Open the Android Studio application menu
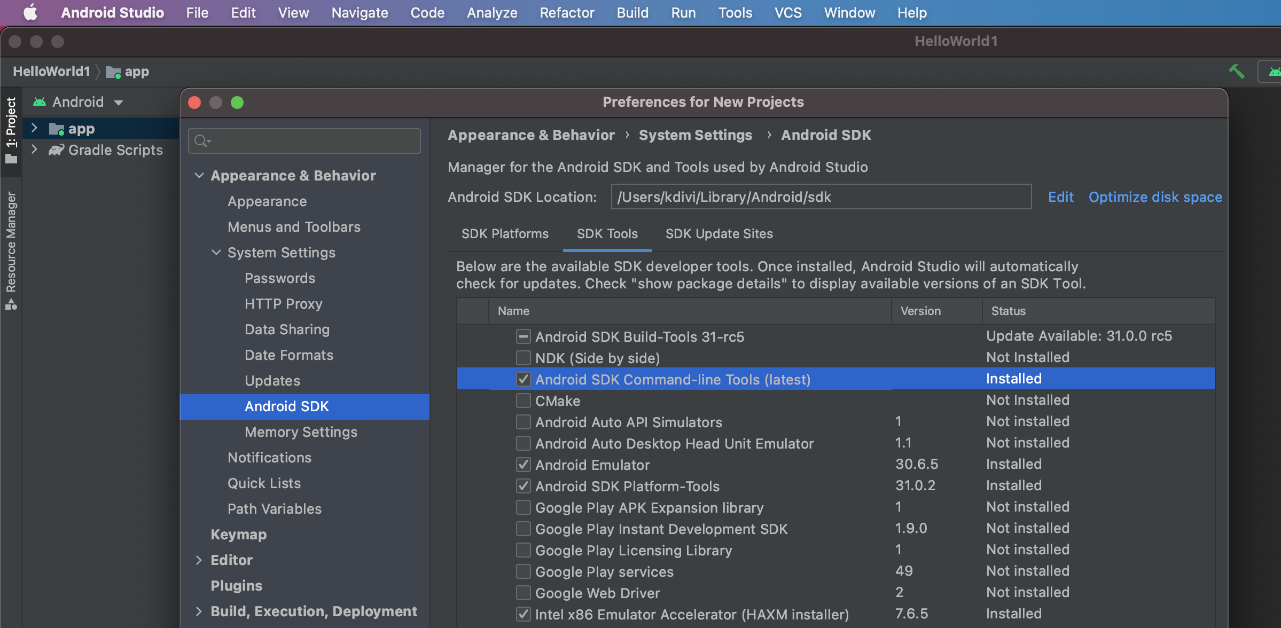 point(112,12)
